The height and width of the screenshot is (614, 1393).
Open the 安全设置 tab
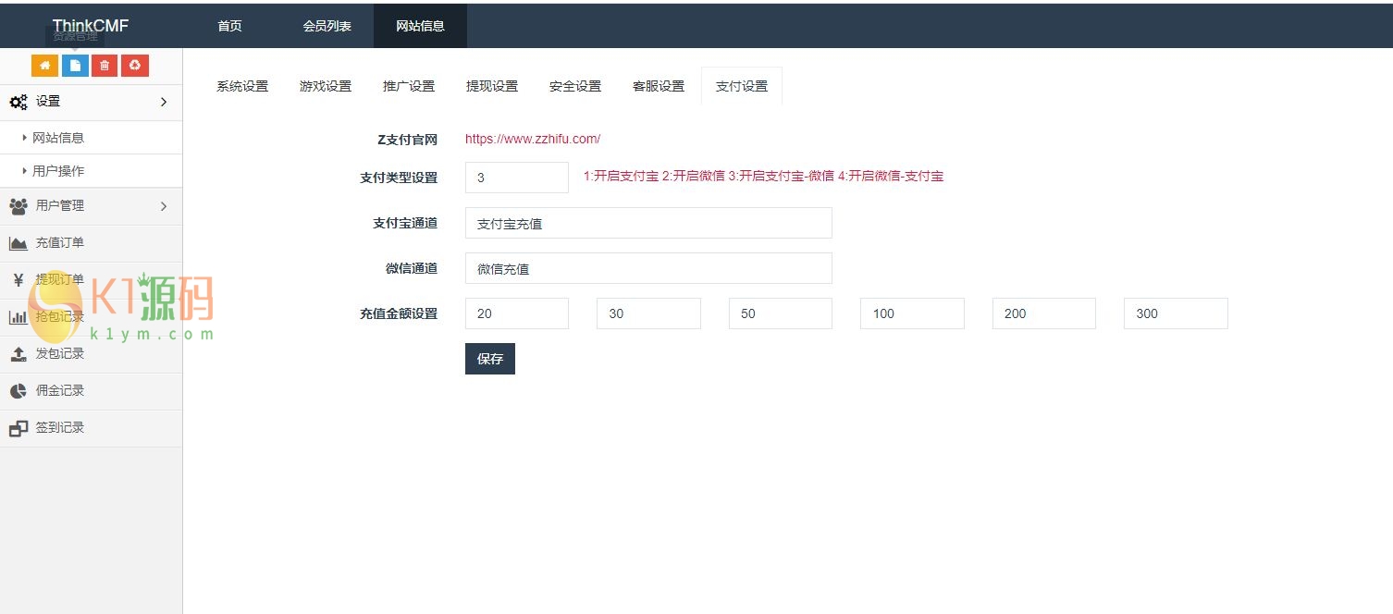click(x=575, y=86)
